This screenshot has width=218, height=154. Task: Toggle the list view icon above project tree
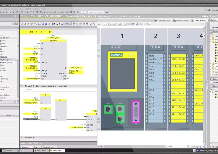coord(14,24)
